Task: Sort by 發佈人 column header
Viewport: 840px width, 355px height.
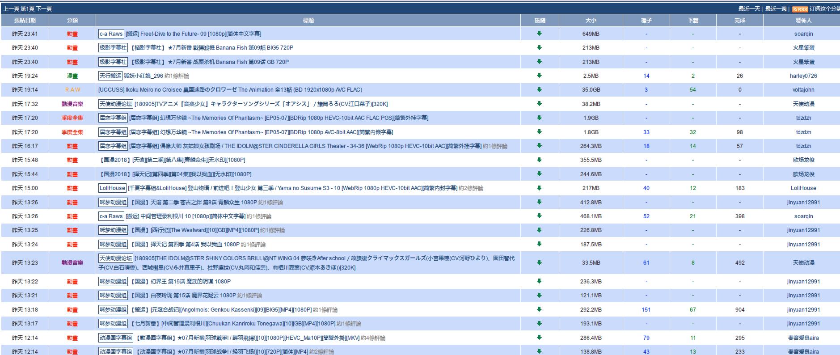Action: [803, 20]
